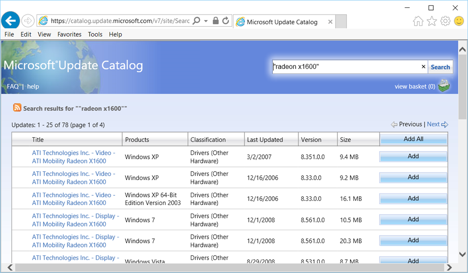Open the Edit menu
The height and width of the screenshot is (273, 468).
pos(26,34)
